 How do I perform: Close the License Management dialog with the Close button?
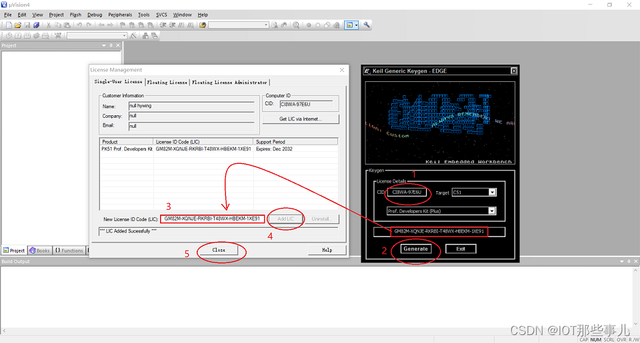click(x=219, y=250)
